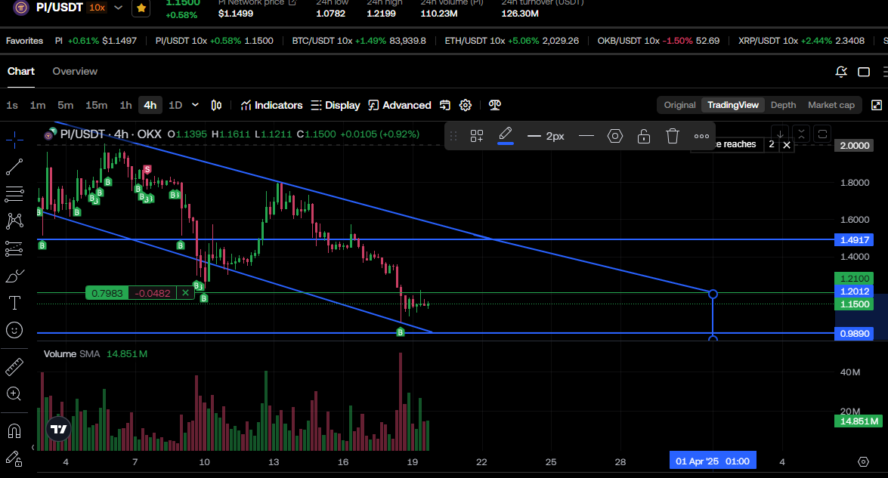The height and width of the screenshot is (478, 888).
Task: Select the 15m timeframe
Action: [x=96, y=105]
